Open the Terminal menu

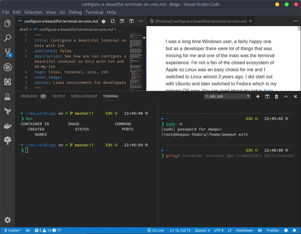pyautogui.click(x=94, y=12)
